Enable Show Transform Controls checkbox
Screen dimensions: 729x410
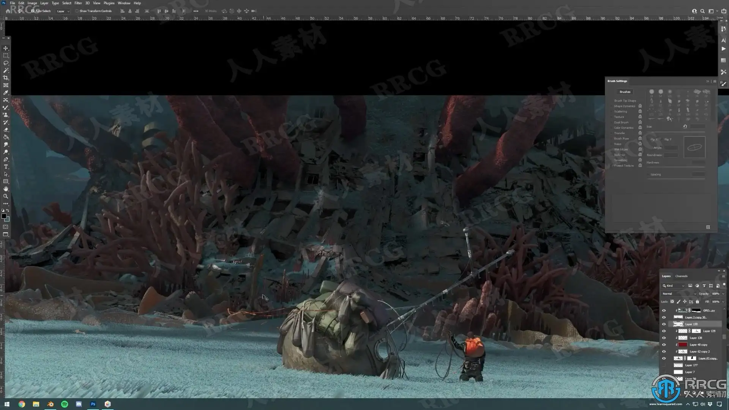pos(77,11)
